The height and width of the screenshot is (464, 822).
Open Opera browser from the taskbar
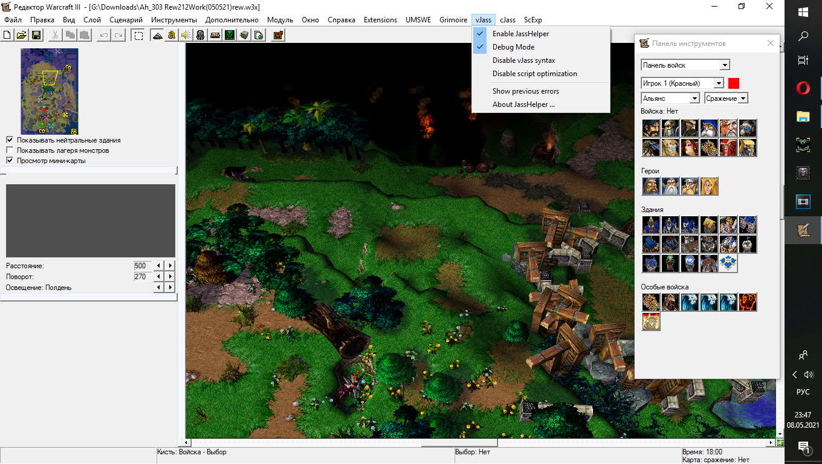pos(803,89)
